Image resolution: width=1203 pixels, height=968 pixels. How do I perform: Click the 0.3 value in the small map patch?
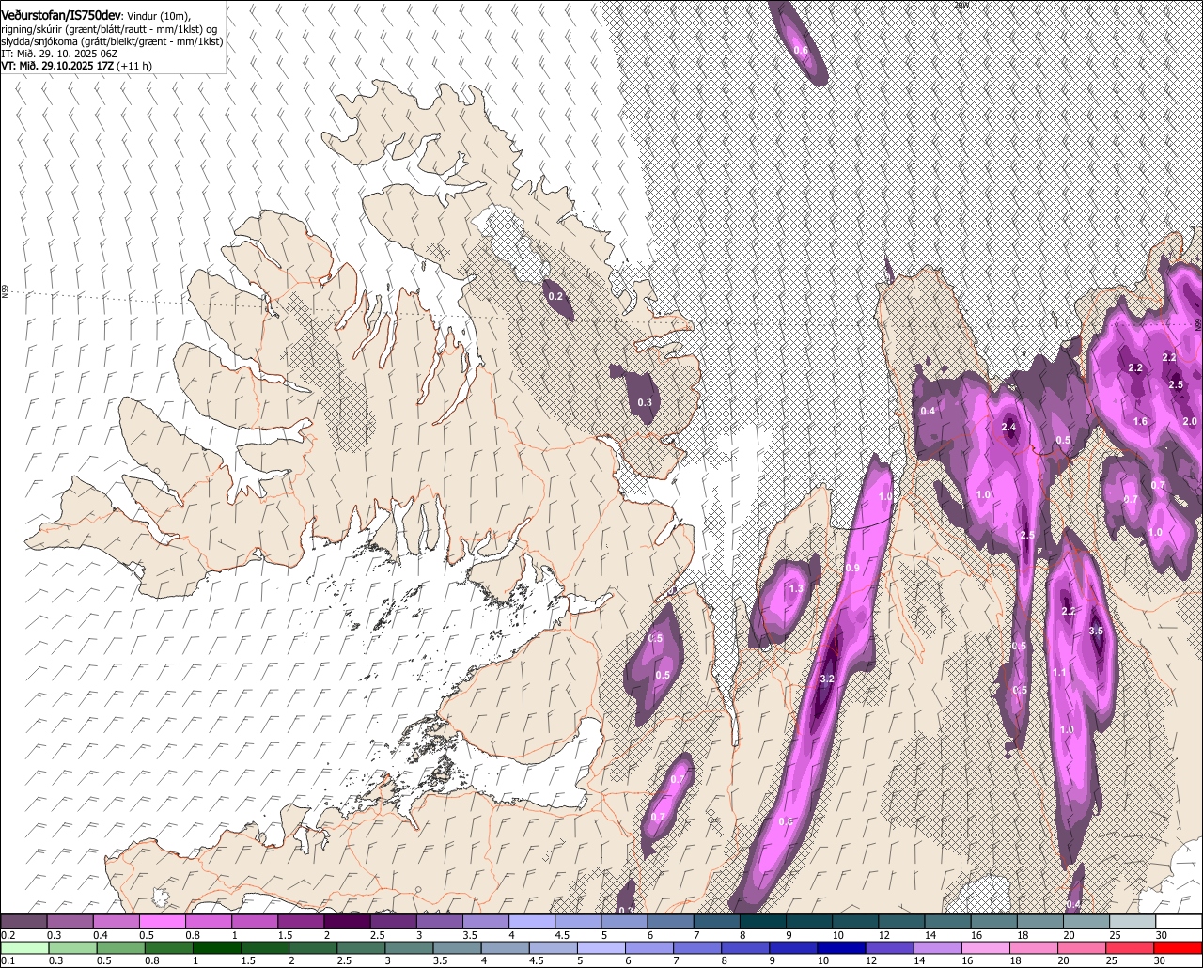(x=644, y=402)
